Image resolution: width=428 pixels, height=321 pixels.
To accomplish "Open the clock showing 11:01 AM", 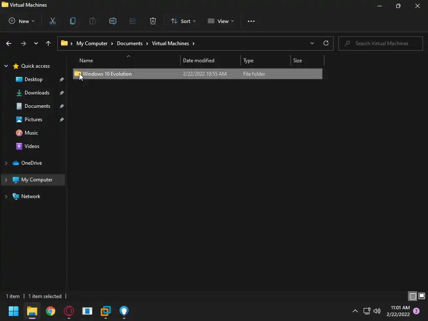I will [398, 311].
